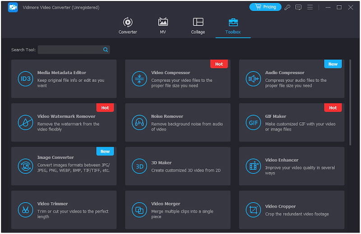This screenshot has height=234, width=361.
Task: Switch to the Converter tab
Action: click(128, 26)
